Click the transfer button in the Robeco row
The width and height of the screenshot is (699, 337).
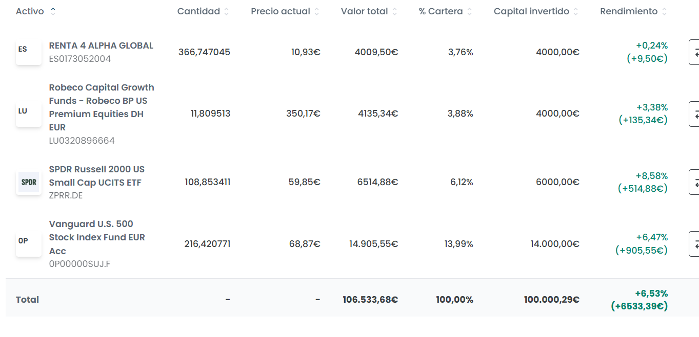(x=694, y=114)
